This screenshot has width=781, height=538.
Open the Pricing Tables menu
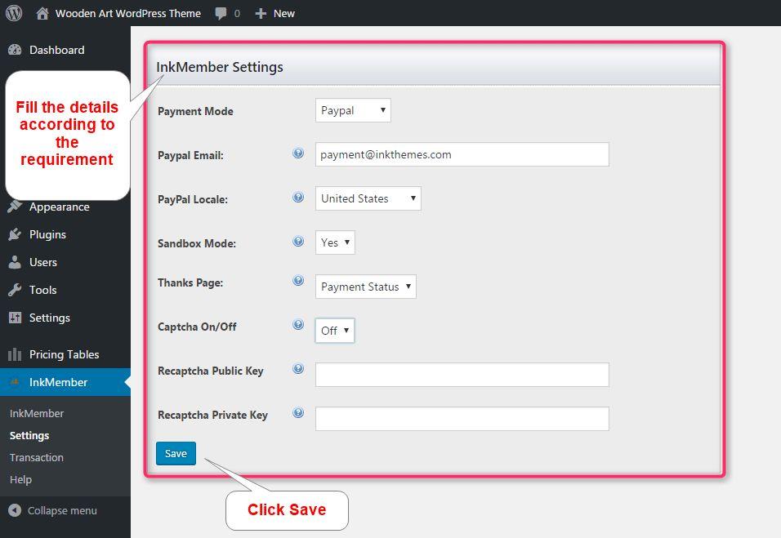coord(64,354)
